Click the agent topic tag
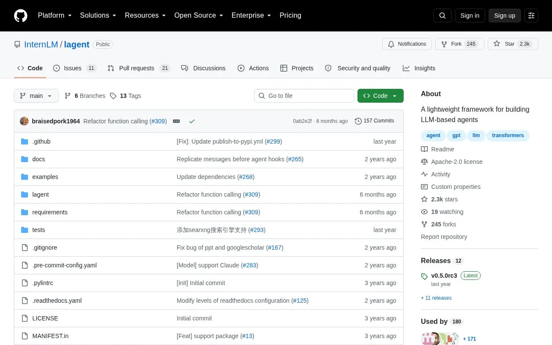This screenshot has width=552, height=345. 433,135
